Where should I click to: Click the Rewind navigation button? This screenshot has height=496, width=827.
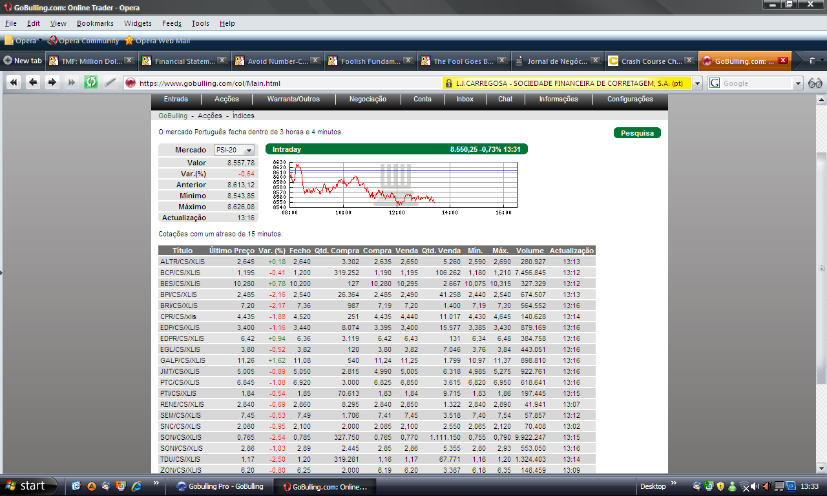click(x=14, y=82)
